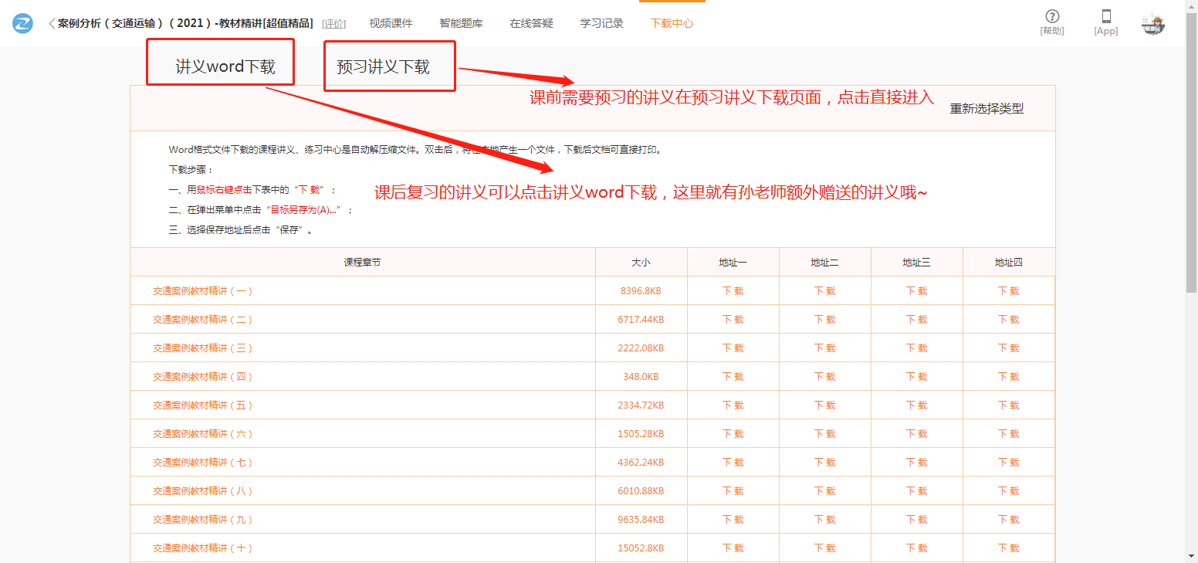Open the 视频课件 tab
1198x563 pixels.
pyautogui.click(x=391, y=24)
